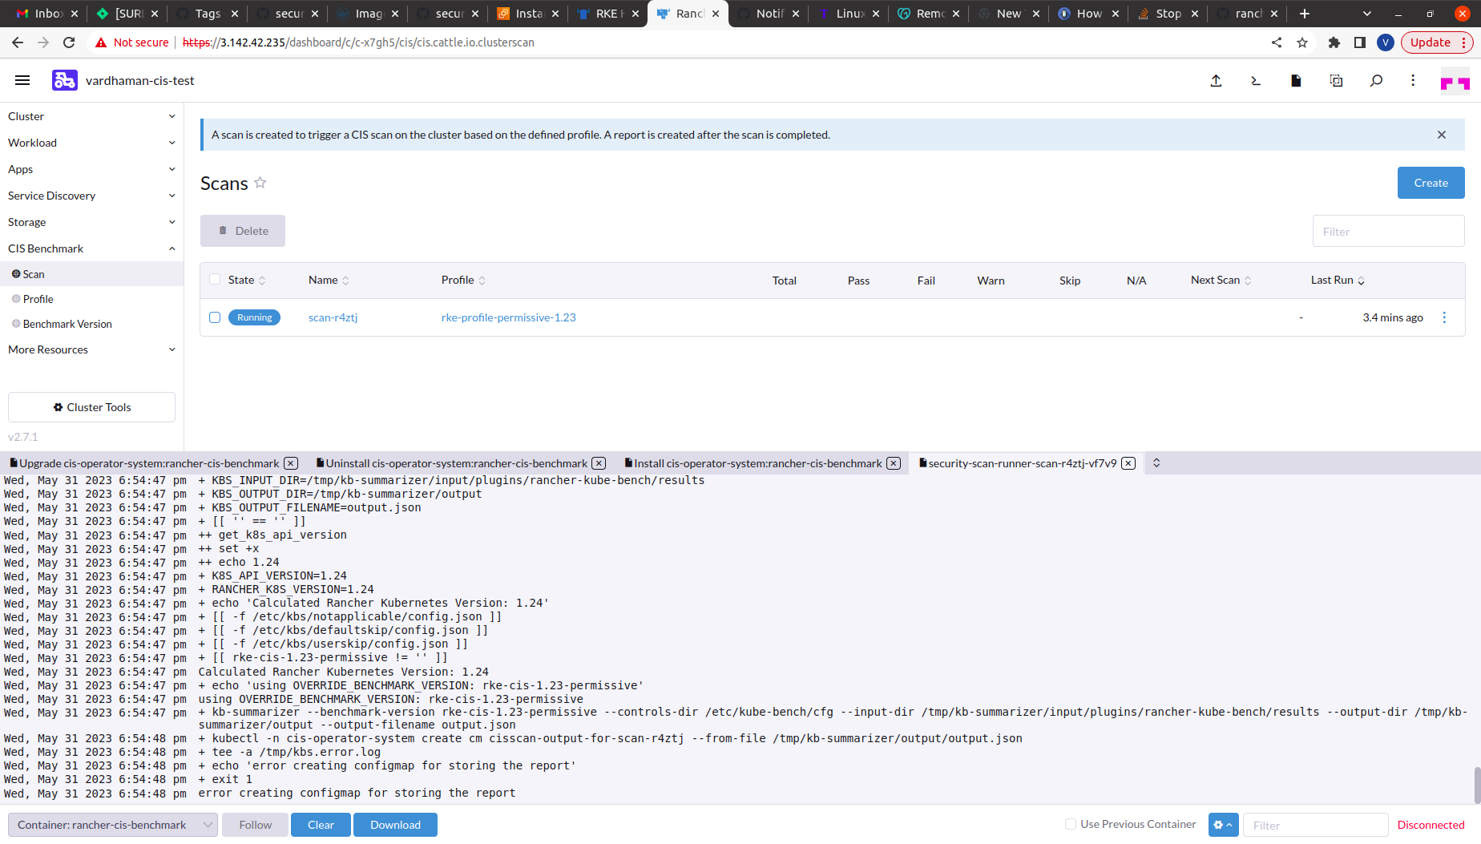1481x844 pixels.
Task: Click the Create scan button
Action: pyautogui.click(x=1431, y=183)
